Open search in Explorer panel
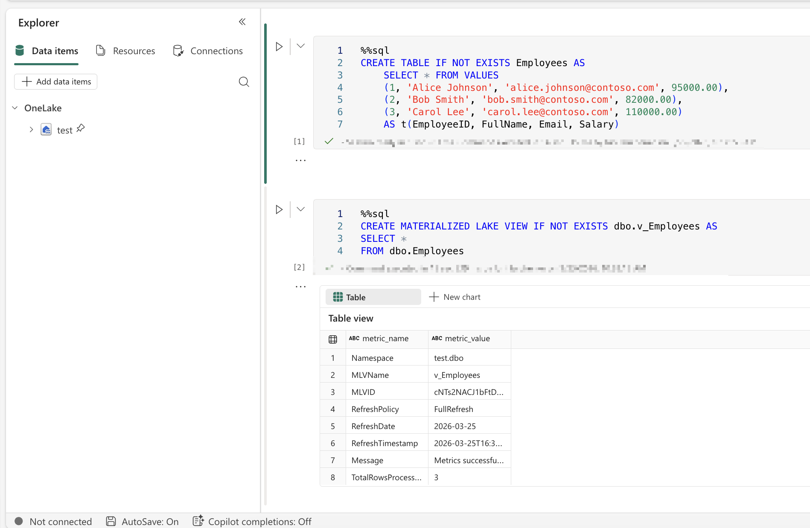This screenshot has width=810, height=528. coord(244,81)
